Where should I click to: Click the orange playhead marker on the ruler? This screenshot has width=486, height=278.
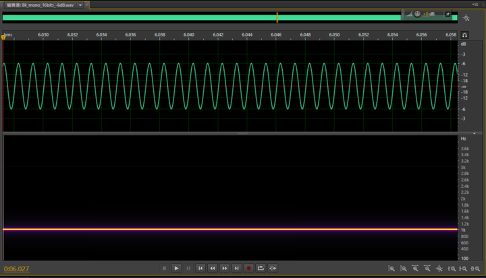(3, 36)
